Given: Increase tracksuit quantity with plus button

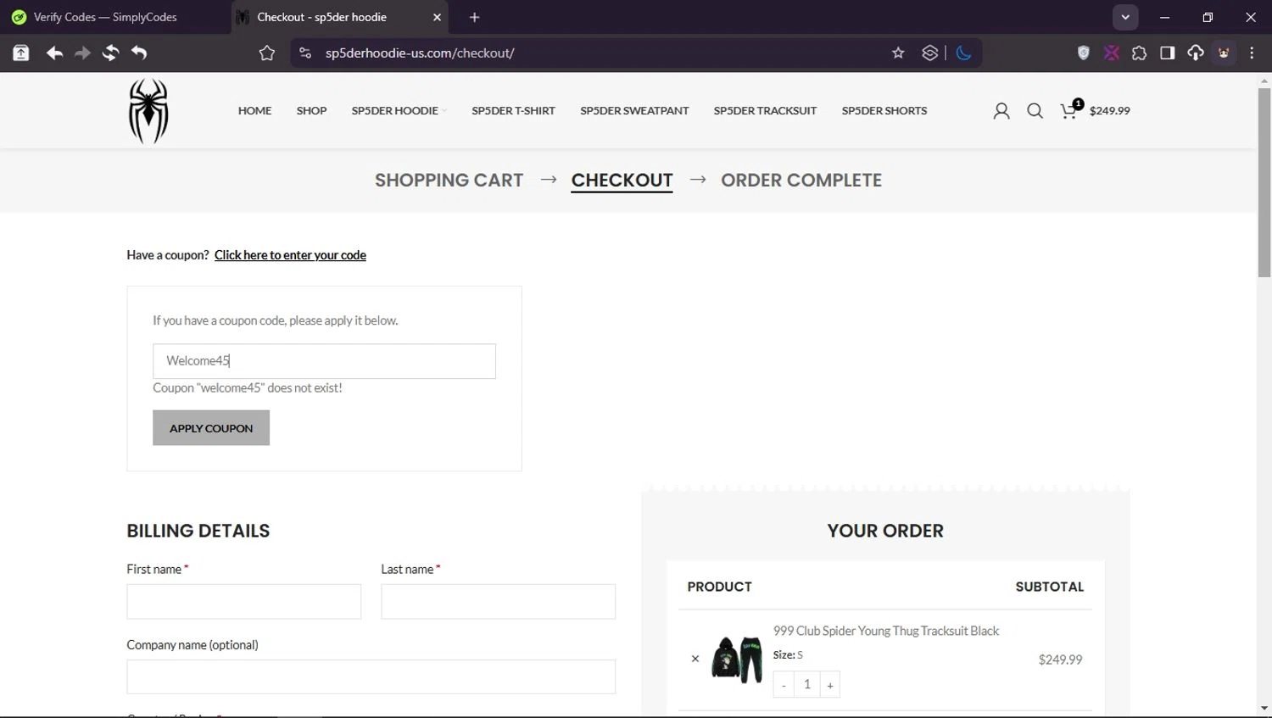Looking at the screenshot, I should [x=830, y=685].
